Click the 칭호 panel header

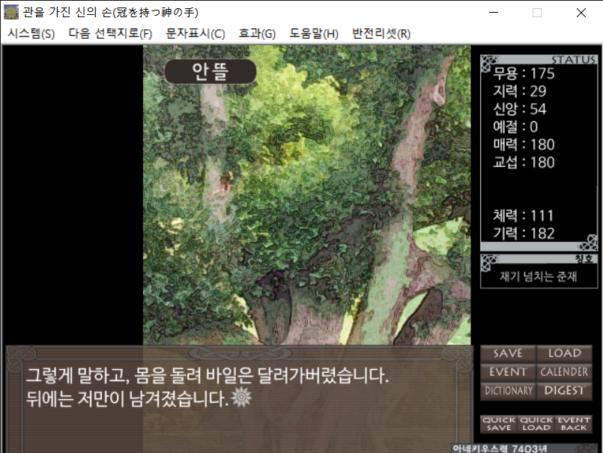539,259
